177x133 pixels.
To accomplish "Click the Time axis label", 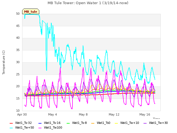I will pyautogui.click(x=156, y=118).
